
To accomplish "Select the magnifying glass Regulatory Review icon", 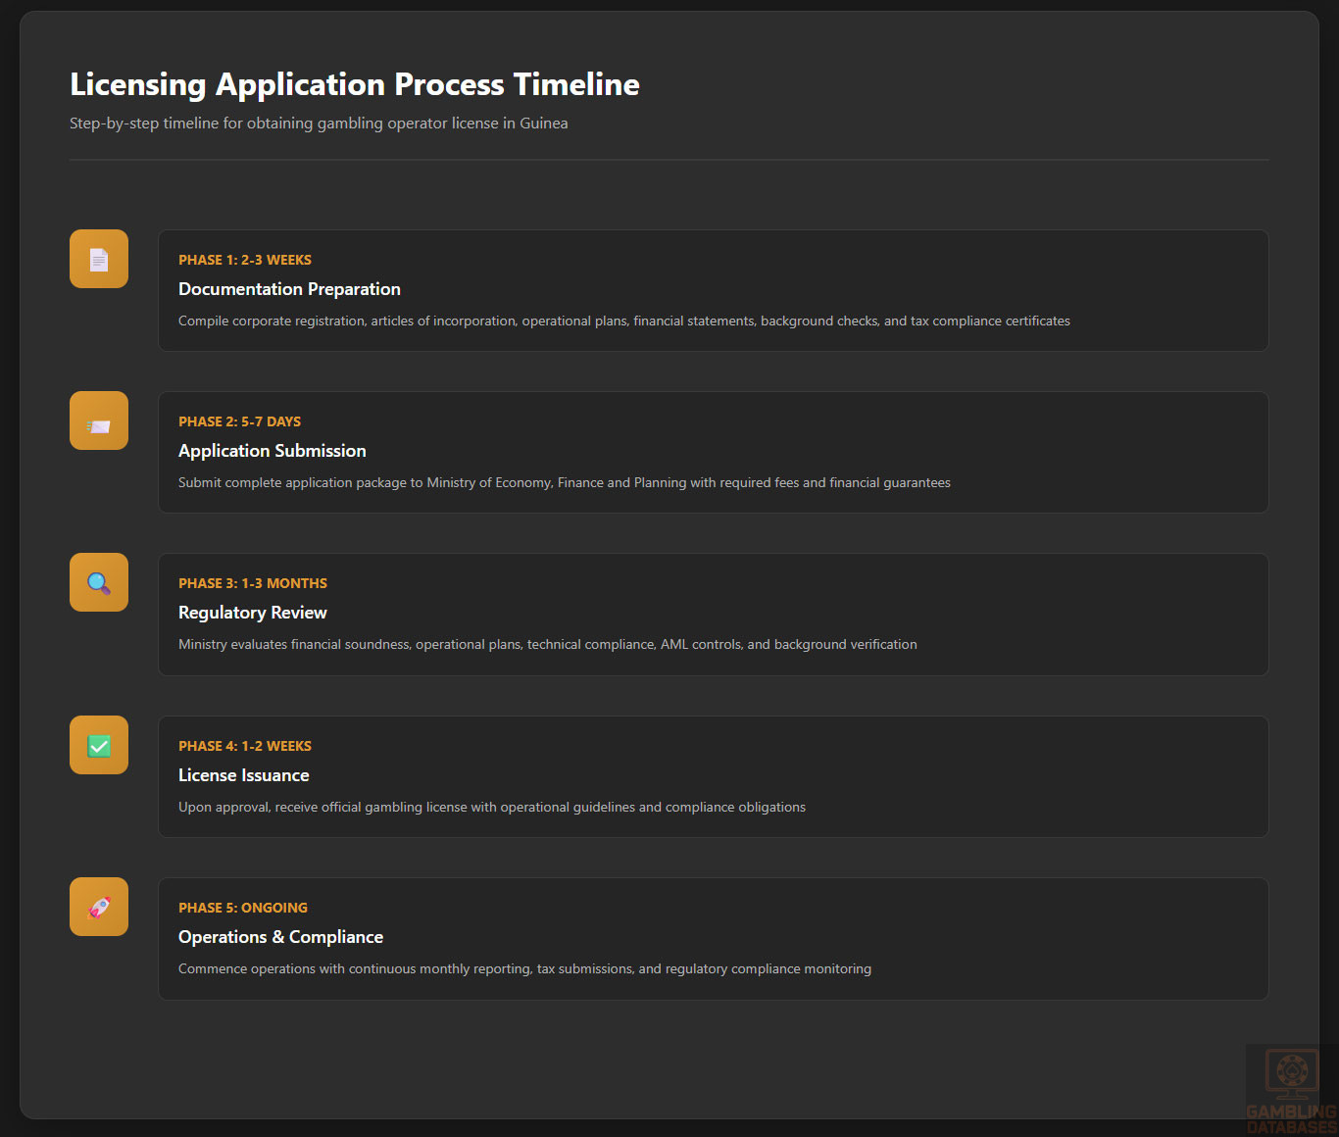I will tap(99, 583).
